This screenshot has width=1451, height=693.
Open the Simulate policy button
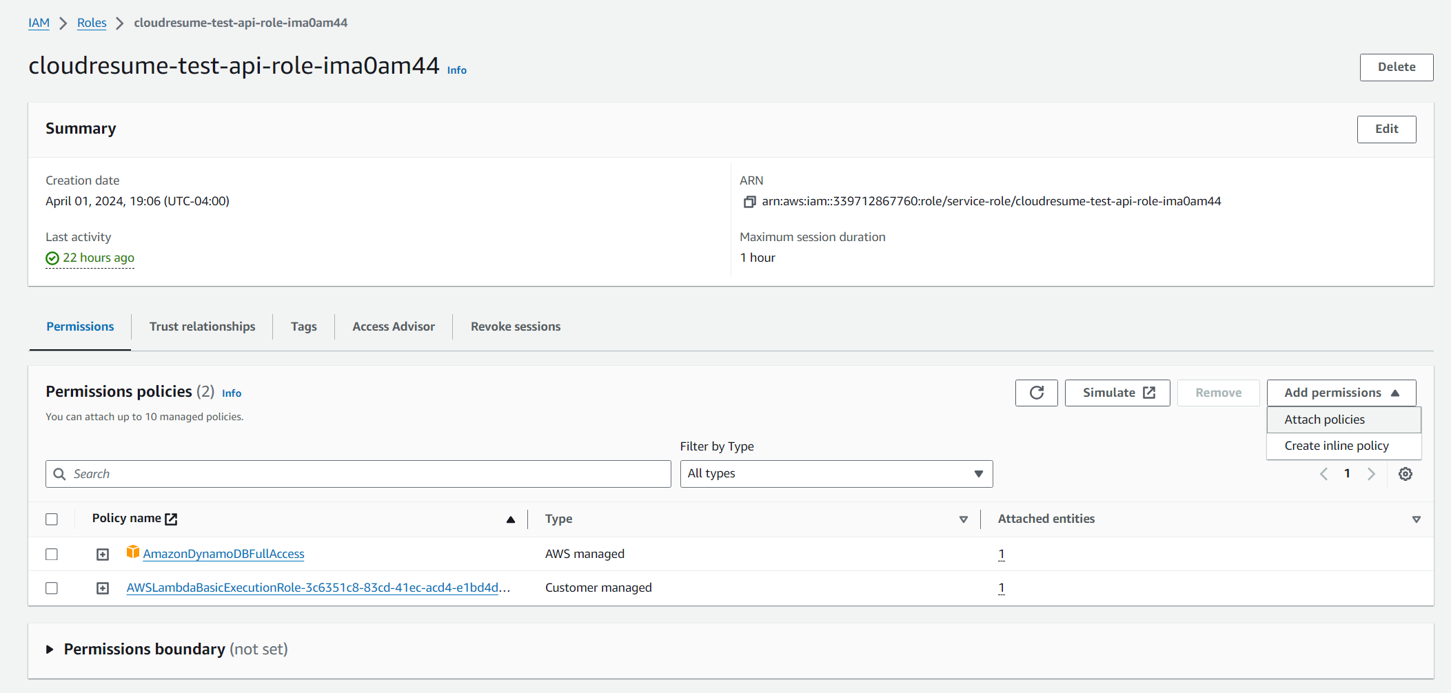coord(1117,393)
